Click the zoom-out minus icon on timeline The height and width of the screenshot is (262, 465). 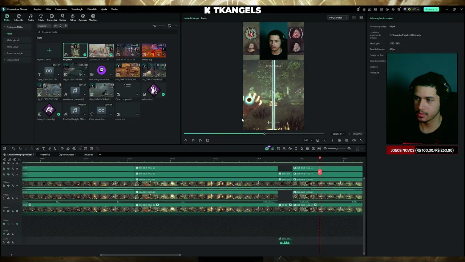click(x=325, y=148)
